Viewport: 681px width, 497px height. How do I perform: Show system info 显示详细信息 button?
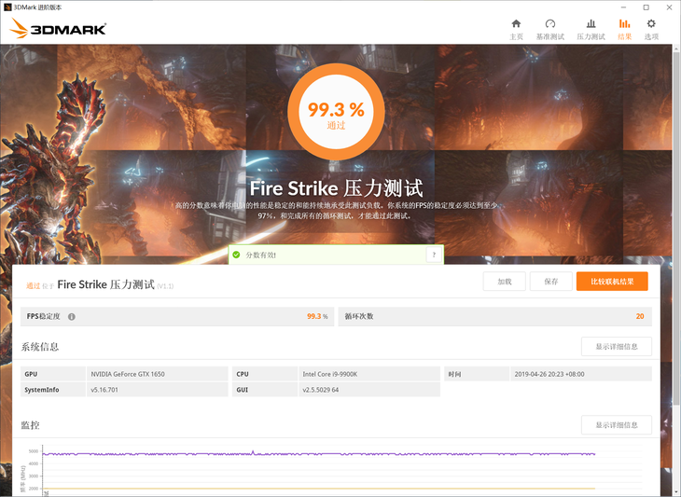click(x=617, y=346)
